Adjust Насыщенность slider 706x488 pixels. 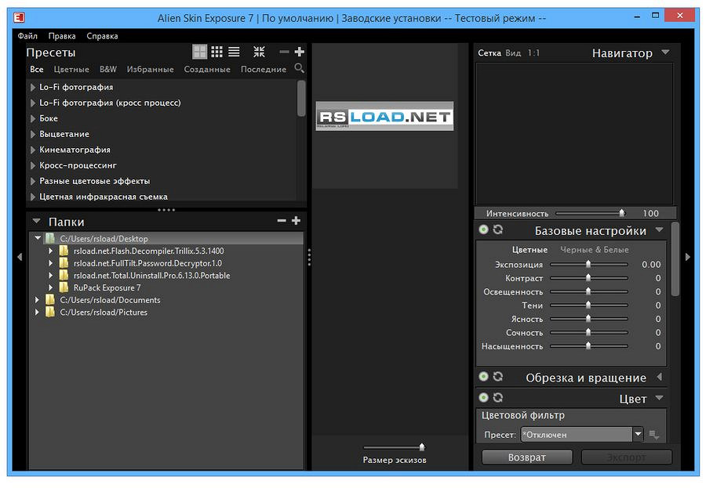click(x=589, y=346)
